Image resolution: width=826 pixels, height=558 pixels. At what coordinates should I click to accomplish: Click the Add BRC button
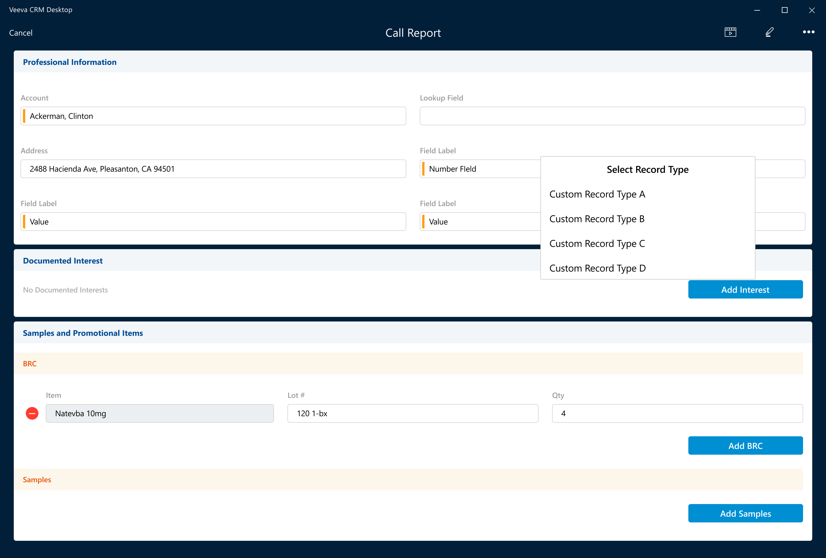click(x=745, y=445)
